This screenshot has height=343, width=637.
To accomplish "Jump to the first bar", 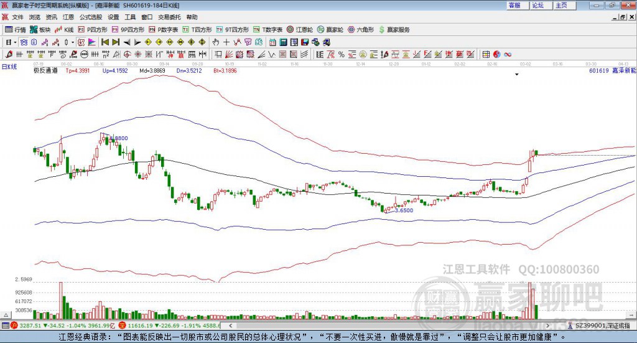I will tap(105, 42).
